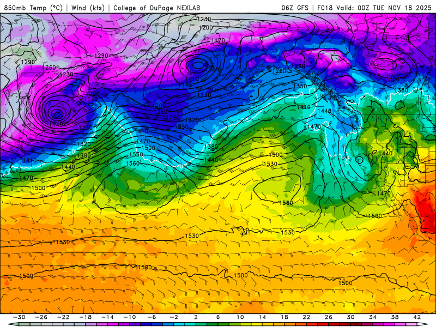Select the 14 value on the temperature legend
The height and width of the screenshot is (327, 436).
point(262,317)
